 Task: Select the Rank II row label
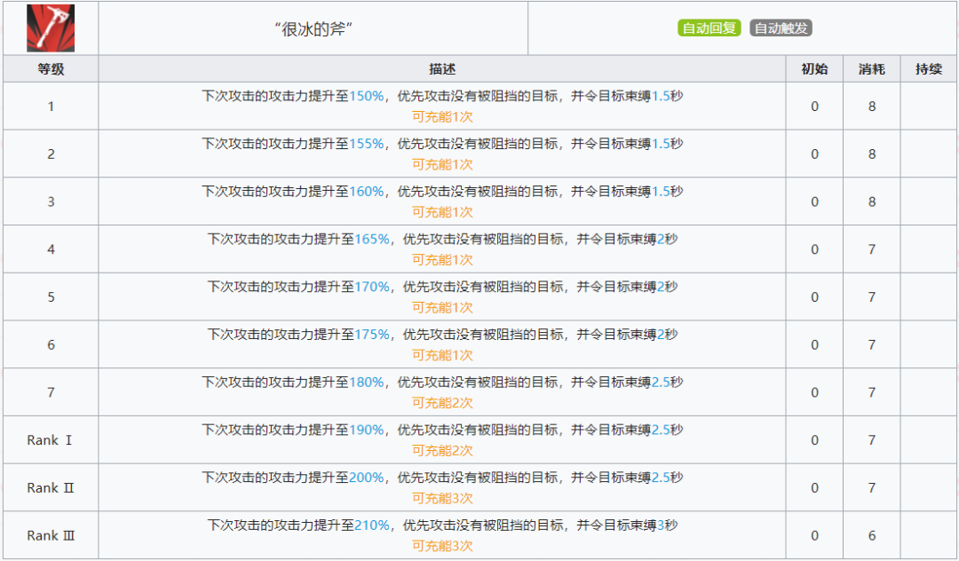point(50,487)
